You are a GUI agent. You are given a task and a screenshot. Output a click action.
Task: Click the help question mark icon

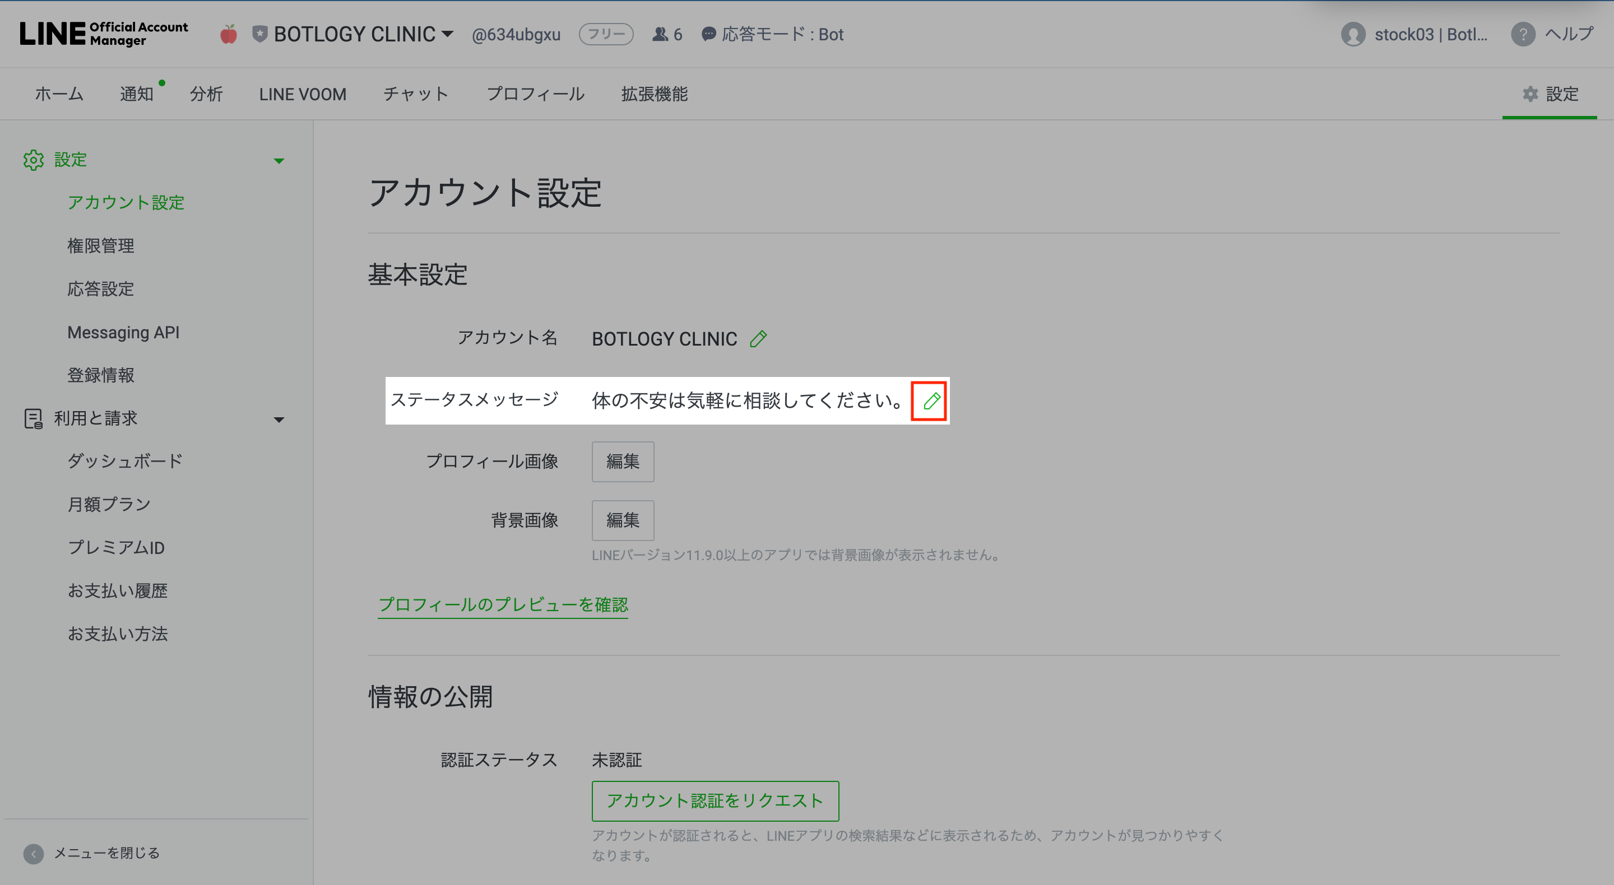1523,35
